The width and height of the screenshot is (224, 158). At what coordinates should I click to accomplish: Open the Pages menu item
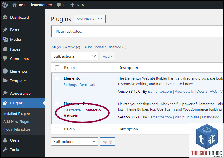pos(15,49)
